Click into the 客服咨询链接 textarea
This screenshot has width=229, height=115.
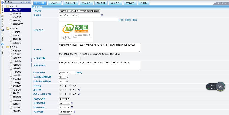tap(99, 65)
